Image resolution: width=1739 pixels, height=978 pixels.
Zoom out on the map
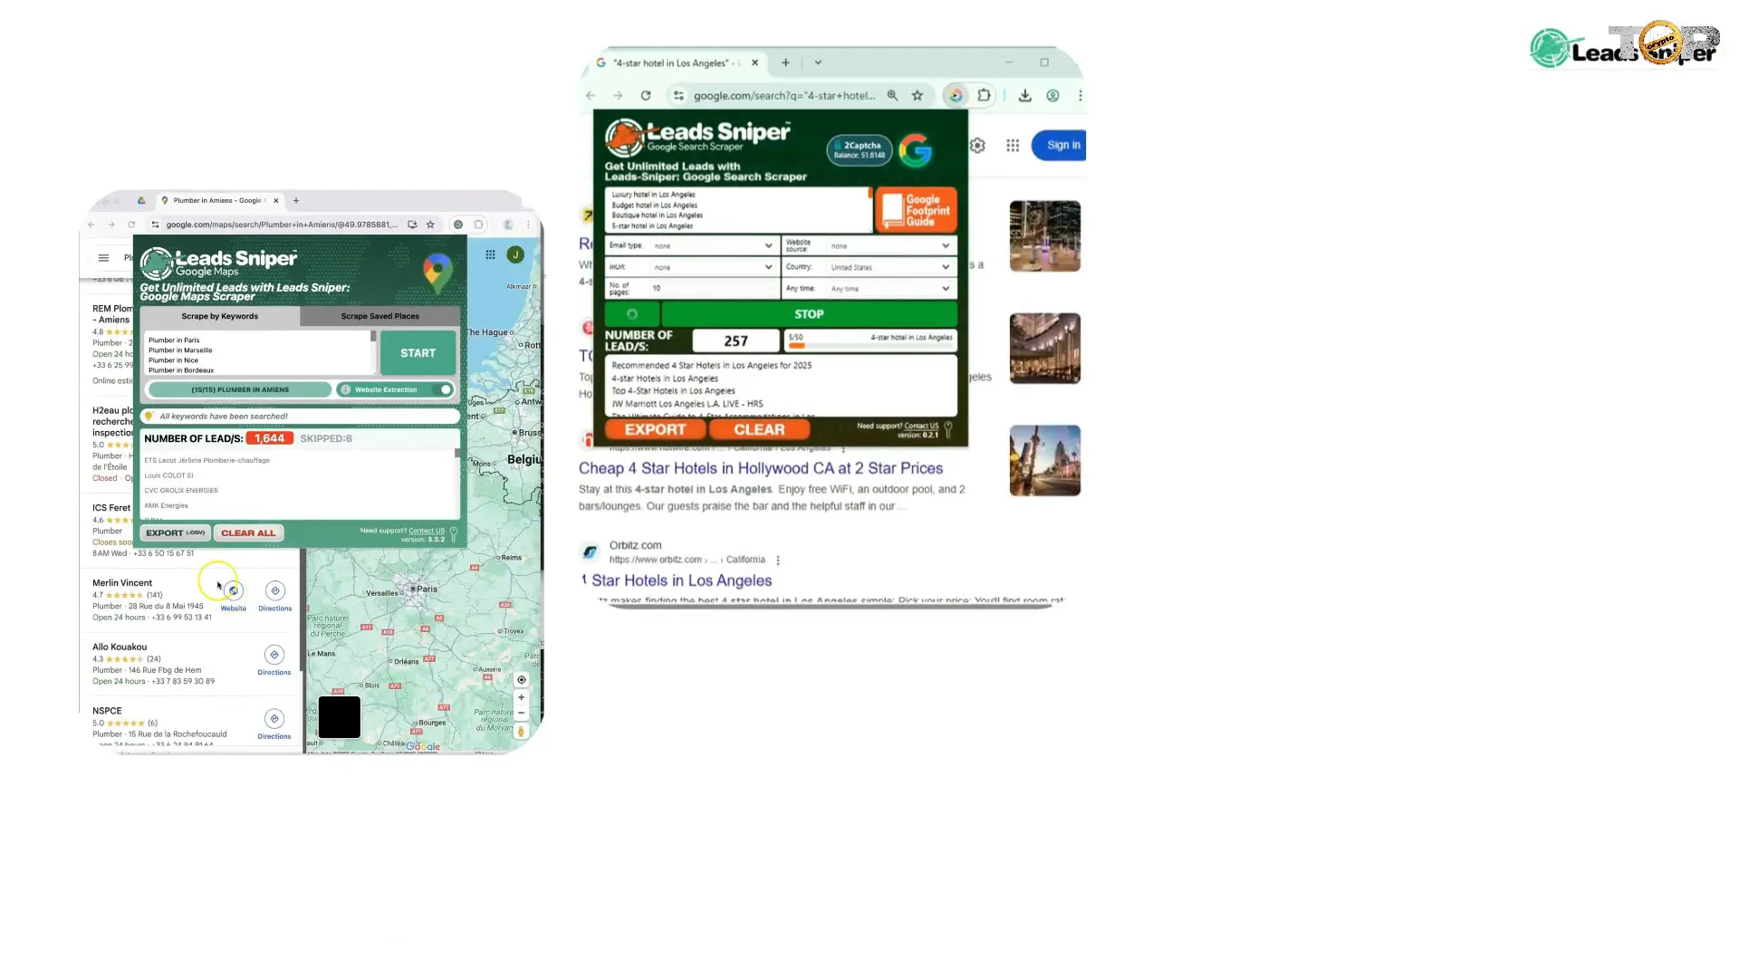[x=521, y=714]
